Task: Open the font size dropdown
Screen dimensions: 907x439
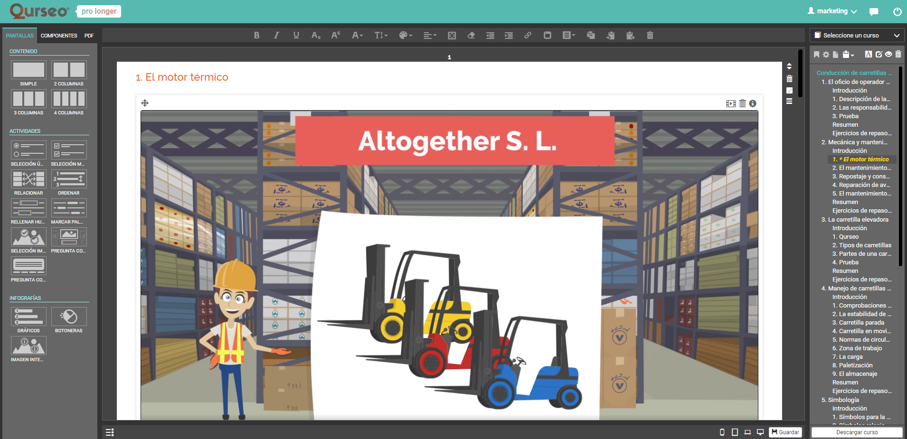Action: click(358, 35)
